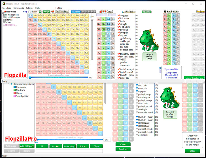Uncheck the top pair filter in FlopzillaPro
The image size is (206, 158).
coord(137,92)
